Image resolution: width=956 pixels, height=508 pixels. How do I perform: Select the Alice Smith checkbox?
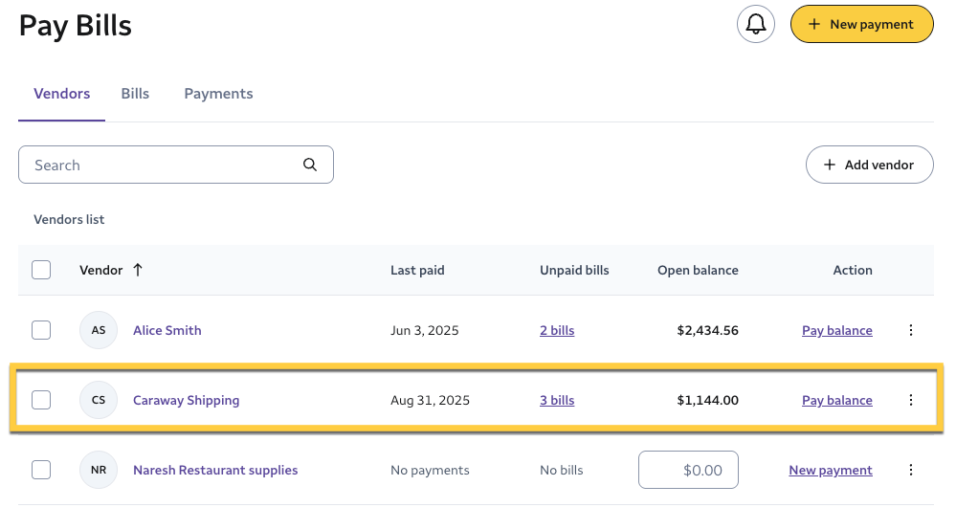pyautogui.click(x=41, y=330)
